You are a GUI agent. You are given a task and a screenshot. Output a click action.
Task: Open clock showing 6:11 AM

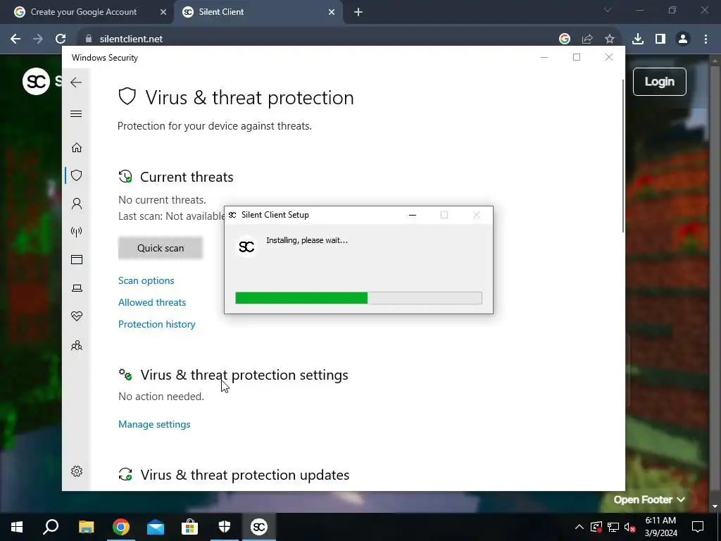click(x=660, y=527)
